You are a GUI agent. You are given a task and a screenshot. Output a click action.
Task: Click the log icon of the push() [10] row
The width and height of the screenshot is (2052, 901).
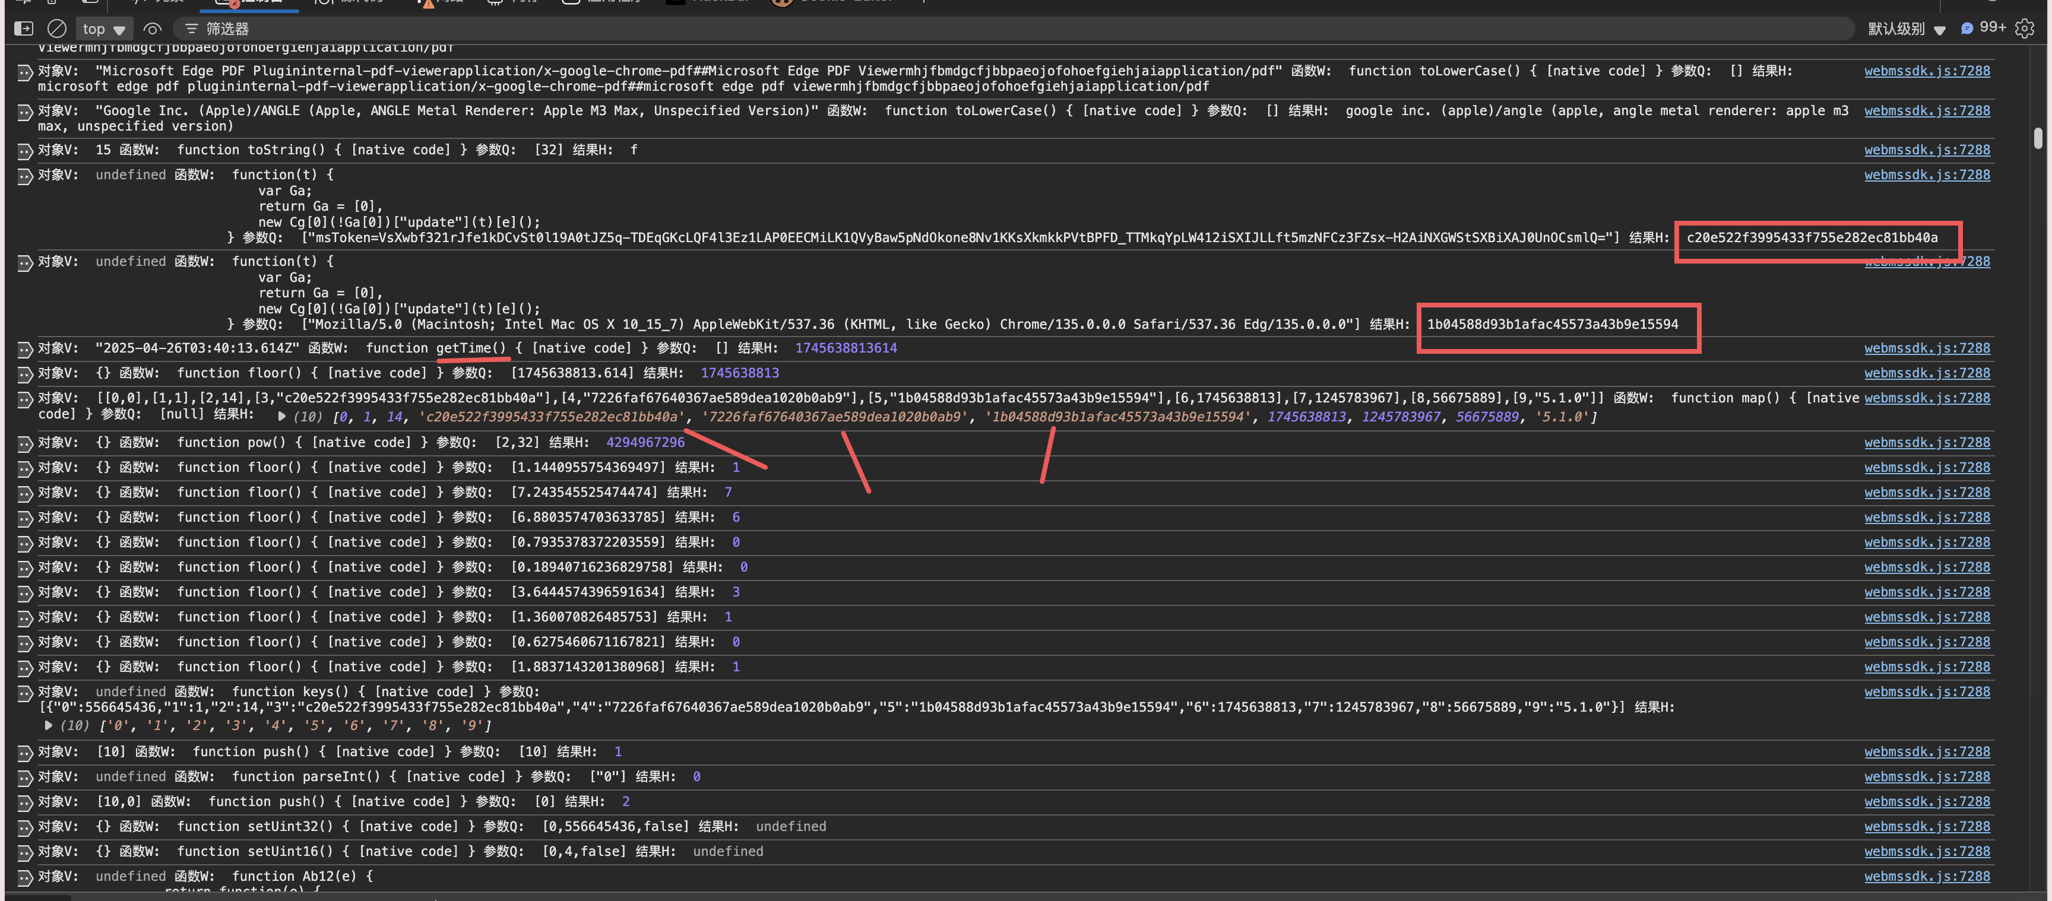pos(25,753)
